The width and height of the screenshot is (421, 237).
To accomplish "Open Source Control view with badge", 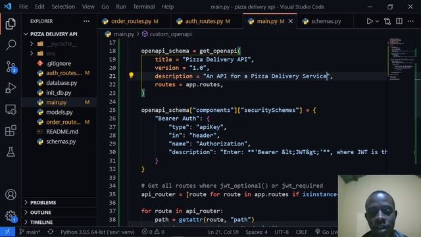I will click(11, 66).
